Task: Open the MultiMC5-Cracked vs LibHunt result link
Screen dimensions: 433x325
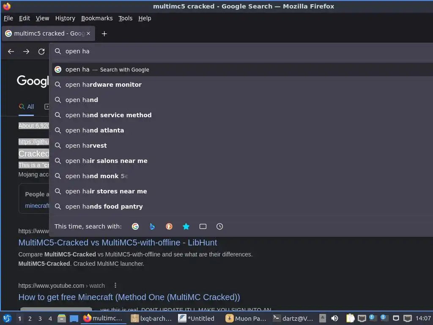Action: click(x=118, y=242)
